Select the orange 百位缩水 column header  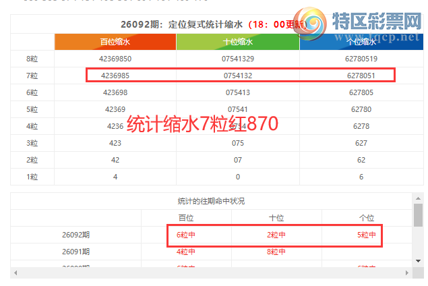tap(115, 42)
